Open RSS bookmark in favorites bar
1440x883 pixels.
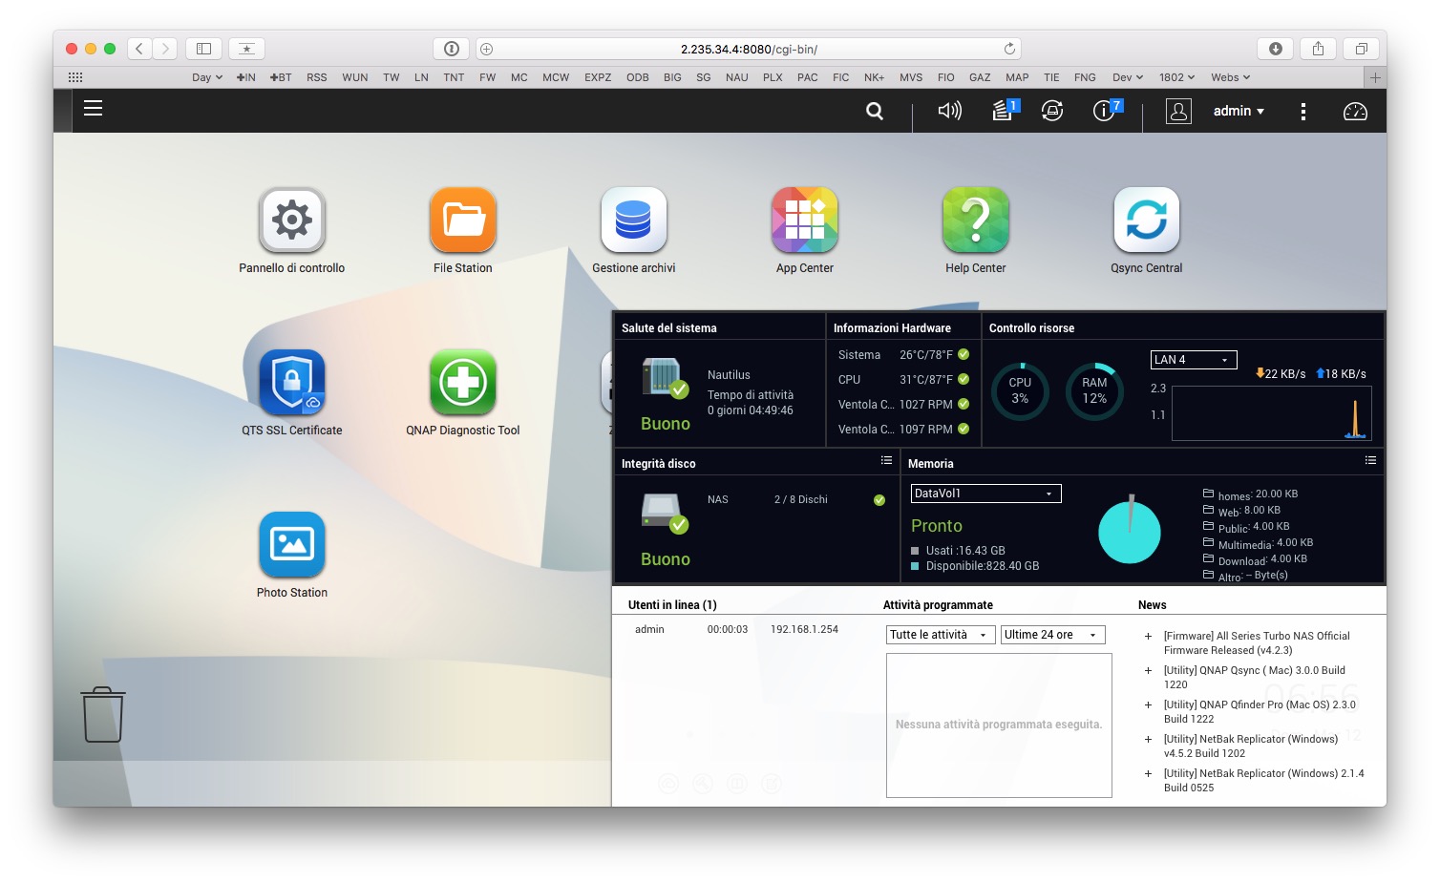point(317,77)
